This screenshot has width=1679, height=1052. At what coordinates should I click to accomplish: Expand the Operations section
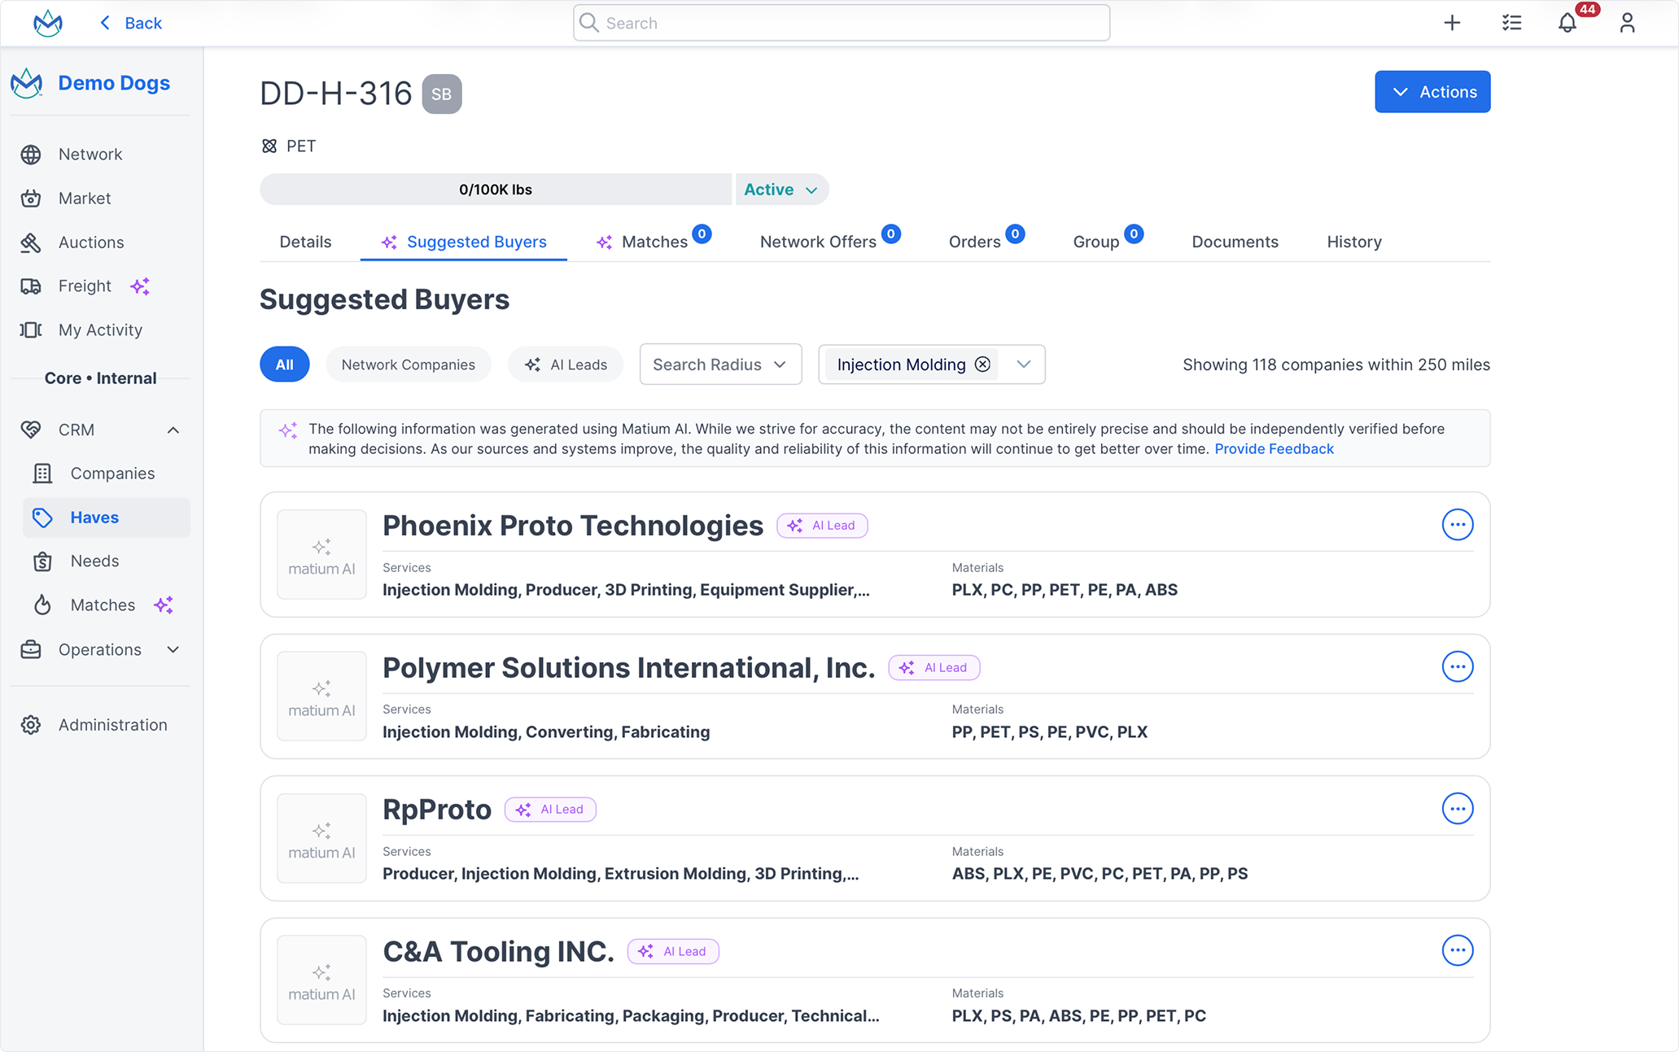173,649
